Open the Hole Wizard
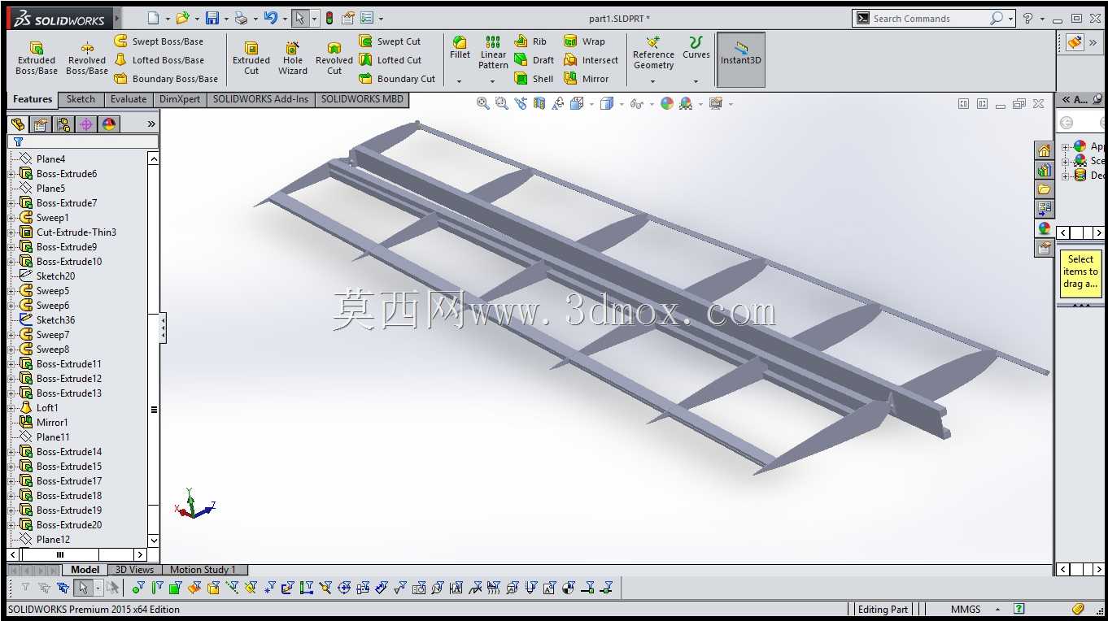The height and width of the screenshot is (621, 1108). pyautogui.click(x=293, y=59)
